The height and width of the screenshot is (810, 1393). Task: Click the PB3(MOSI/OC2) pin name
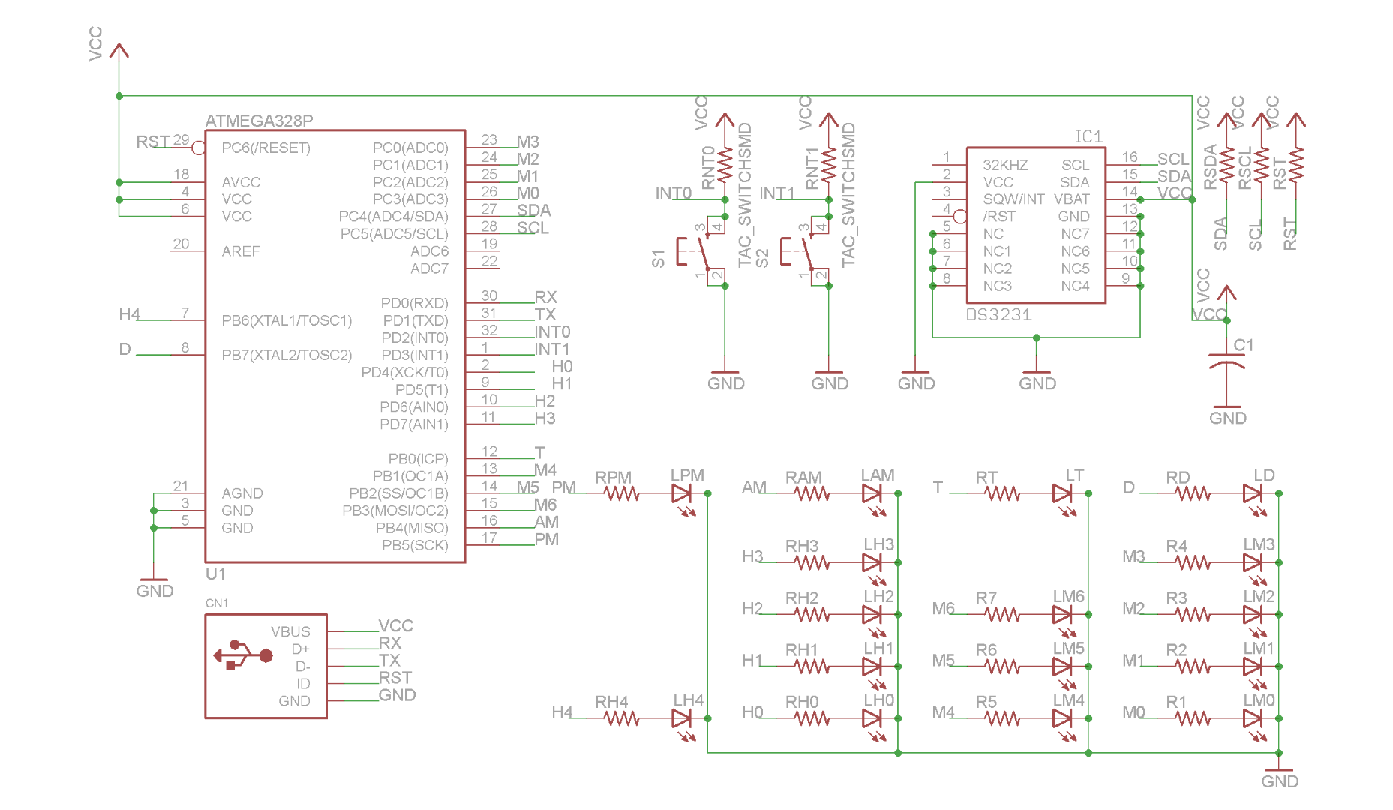coord(395,511)
